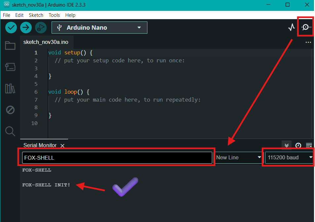
Task: Open the Sketchbook folder sidebar icon
Action: click(x=10, y=46)
